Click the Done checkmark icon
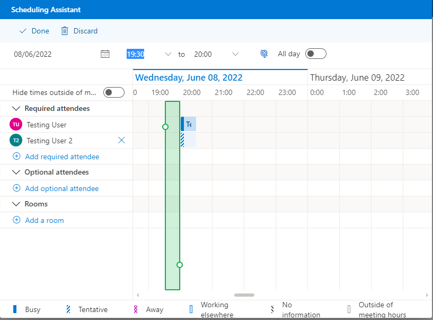The height and width of the screenshot is (320, 433). coord(23,31)
